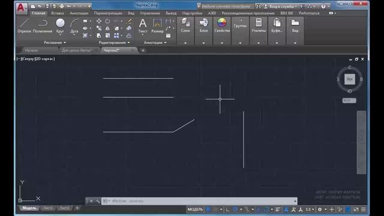
Task: Expand the Редактирование panel dropdown
Action: click(x=114, y=43)
